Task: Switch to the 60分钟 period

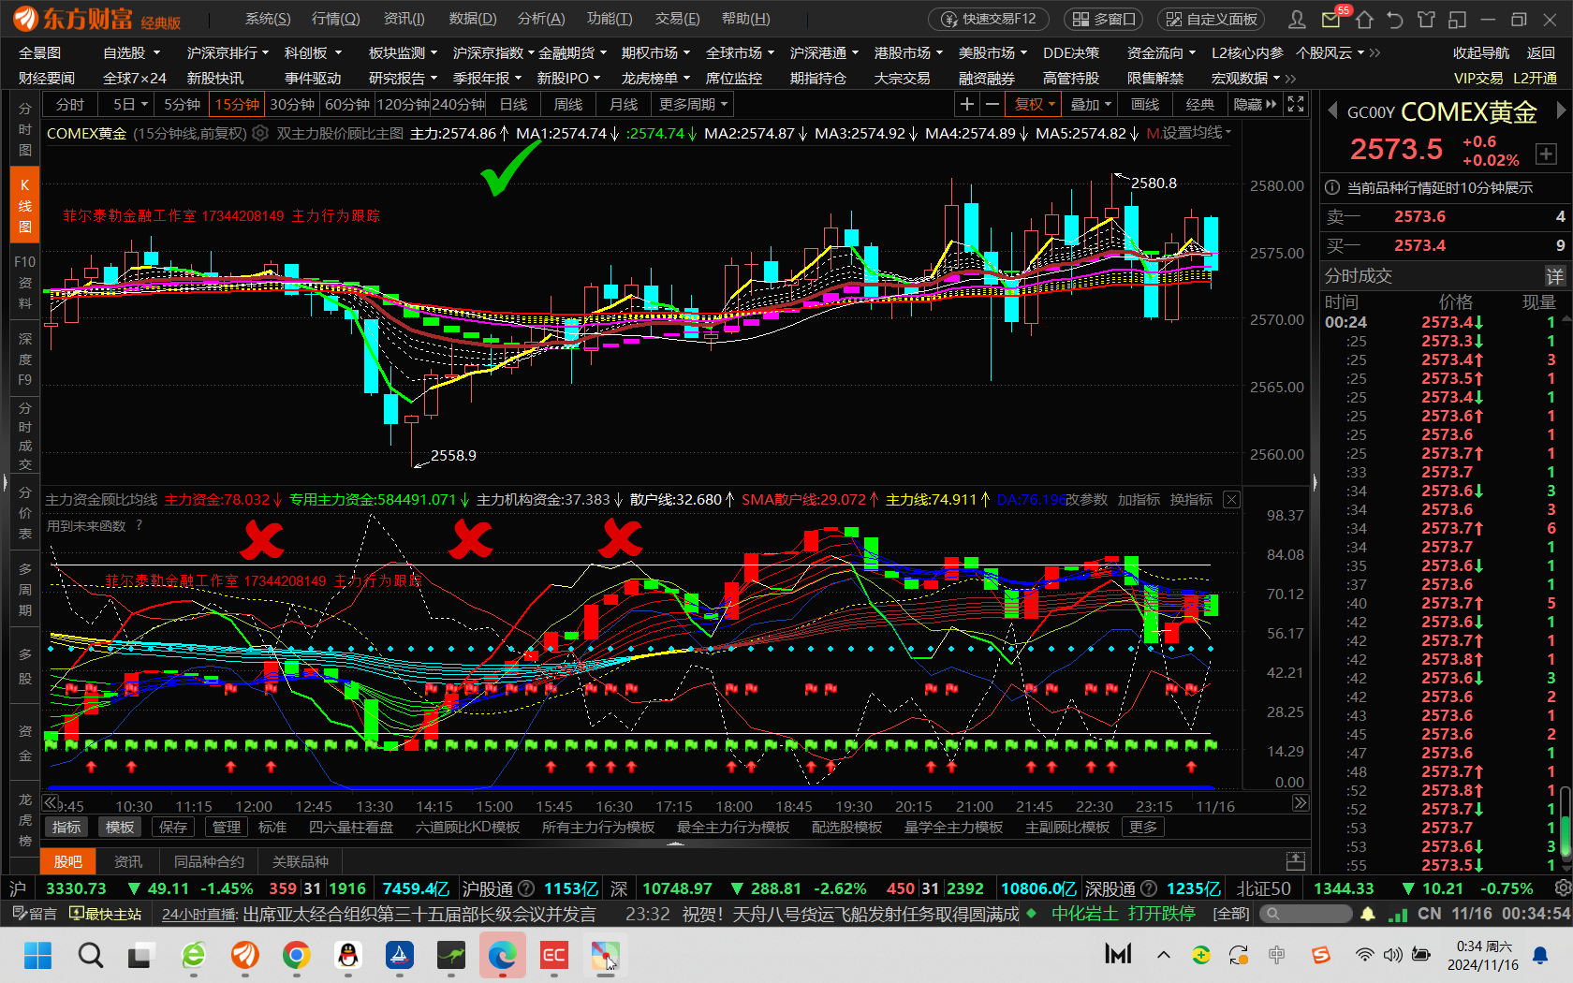Action: pos(347,104)
